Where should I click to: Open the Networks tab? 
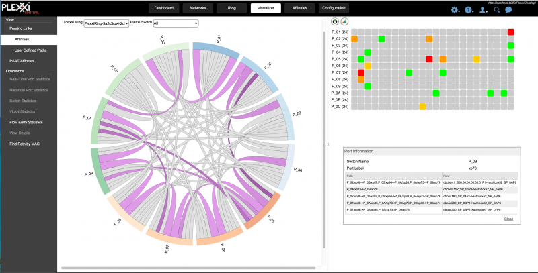[x=198, y=9]
